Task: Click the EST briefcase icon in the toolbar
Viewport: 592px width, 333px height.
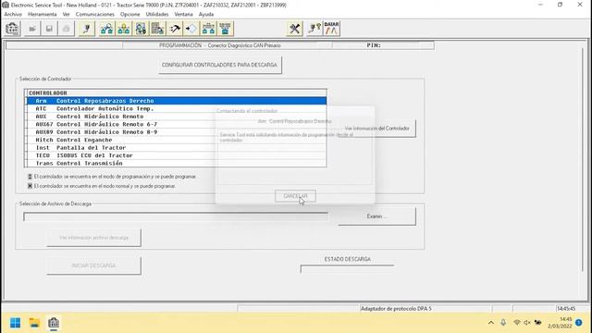Action: coord(12,29)
